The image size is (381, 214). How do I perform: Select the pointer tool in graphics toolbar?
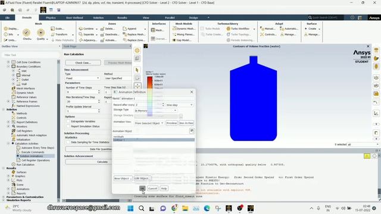137,70
